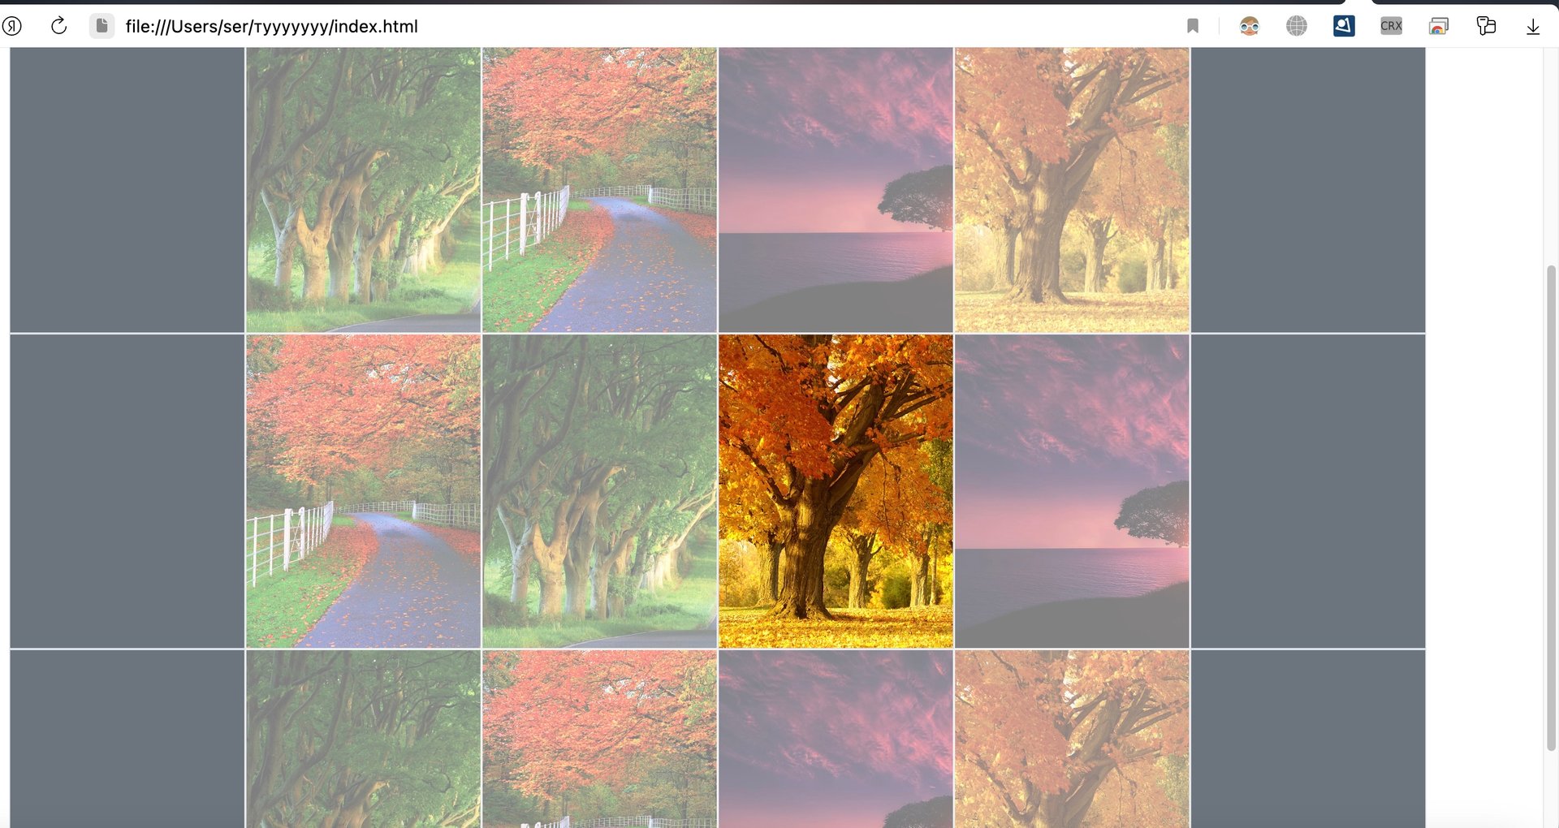Viewport: 1559px width, 828px height.
Task: Click the faded sunset sea tile in top row
Action: pyautogui.click(x=836, y=187)
